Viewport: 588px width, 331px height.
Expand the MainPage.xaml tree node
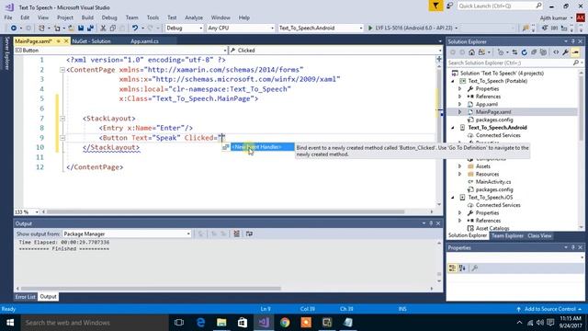459,112
